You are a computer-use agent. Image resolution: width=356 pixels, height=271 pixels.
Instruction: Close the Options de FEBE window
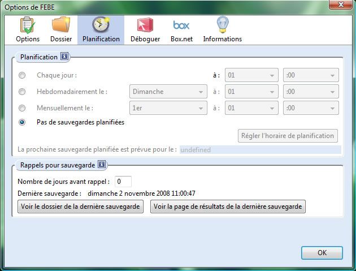click(x=341, y=5)
